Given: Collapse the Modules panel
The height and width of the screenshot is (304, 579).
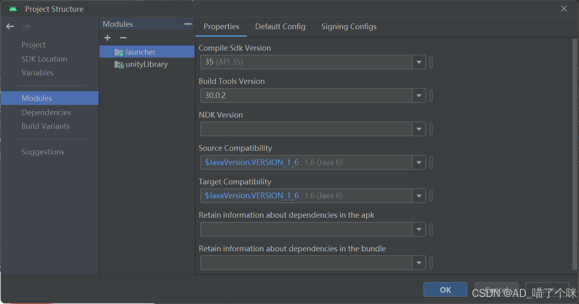Looking at the screenshot, I should pos(188,24).
